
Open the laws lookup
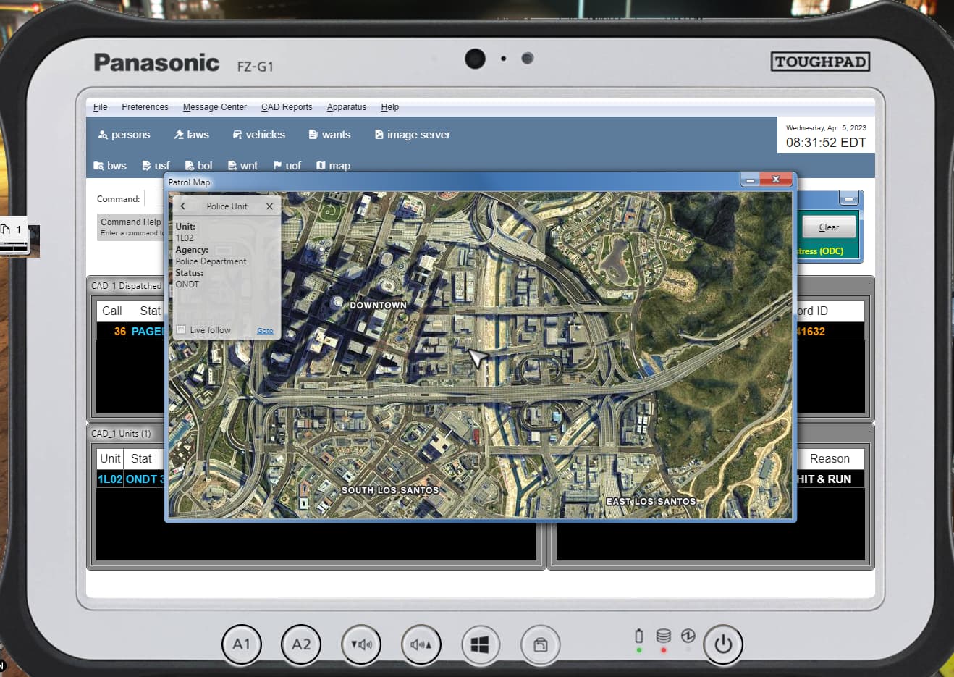[191, 135]
